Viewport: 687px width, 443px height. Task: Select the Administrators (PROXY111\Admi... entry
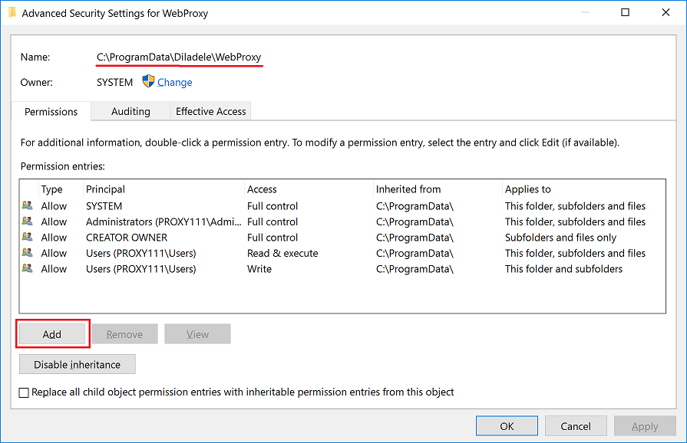tap(163, 221)
